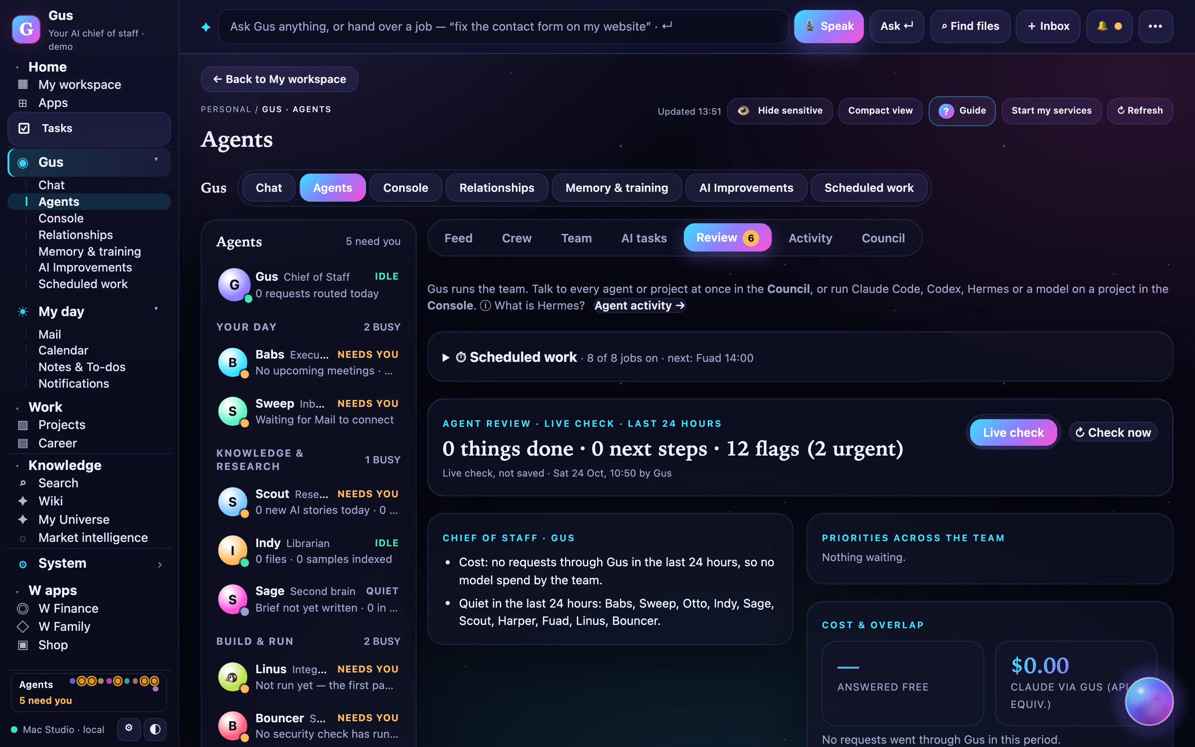The image size is (1195, 747).
Task: Collapse the Home section caret
Action: 17,68
